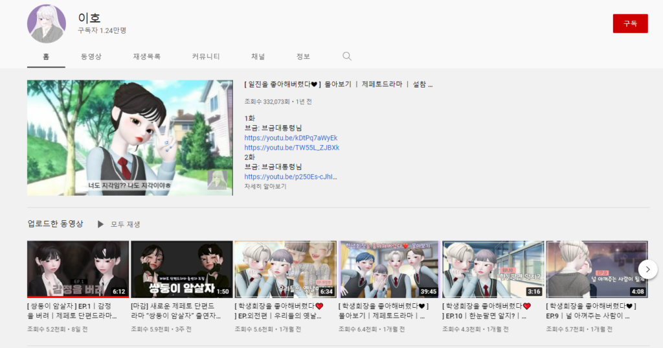Click the youtu.be/p250Es-cJhI link
Viewport: 663px width, 348px height.
click(x=291, y=176)
